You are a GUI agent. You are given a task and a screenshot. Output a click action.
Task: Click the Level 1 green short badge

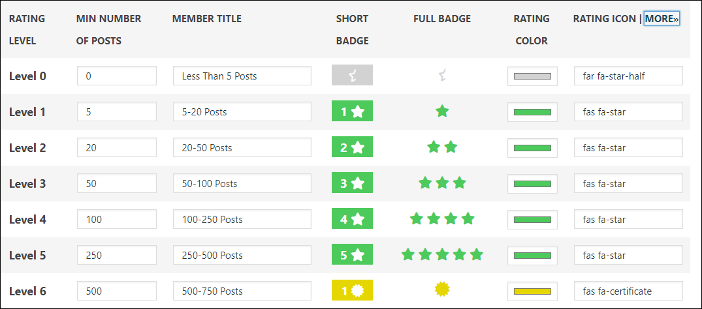pyautogui.click(x=352, y=111)
